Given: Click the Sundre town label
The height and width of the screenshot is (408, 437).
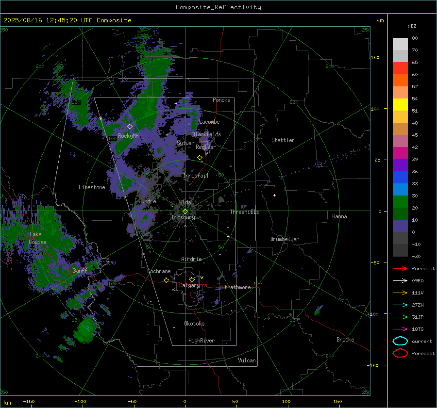Looking at the screenshot, I should pyautogui.click(x=147, y=201).
